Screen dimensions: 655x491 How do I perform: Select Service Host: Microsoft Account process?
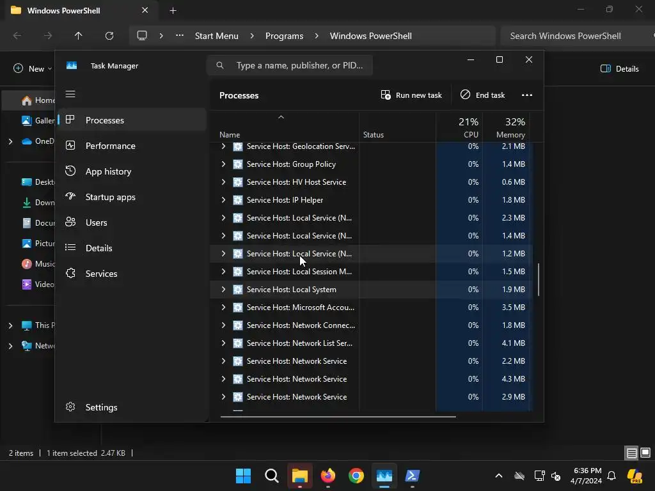tap(370, 308)
